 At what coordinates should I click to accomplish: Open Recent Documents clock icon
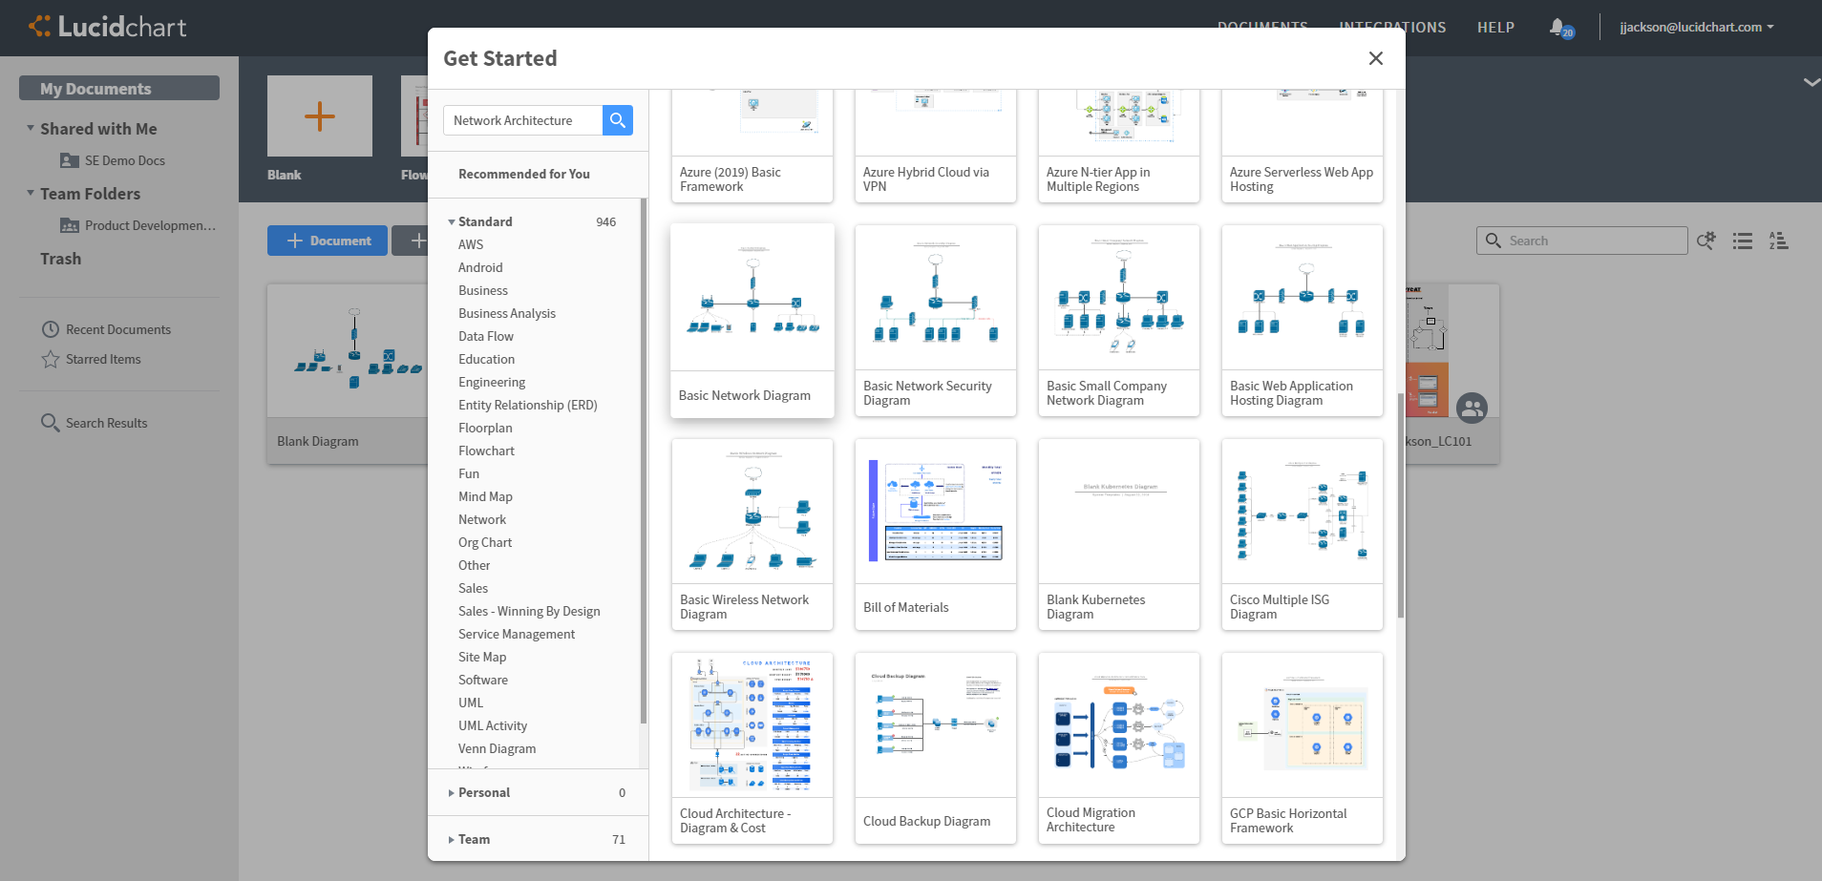pyautogui.click(x=51, y=329)
